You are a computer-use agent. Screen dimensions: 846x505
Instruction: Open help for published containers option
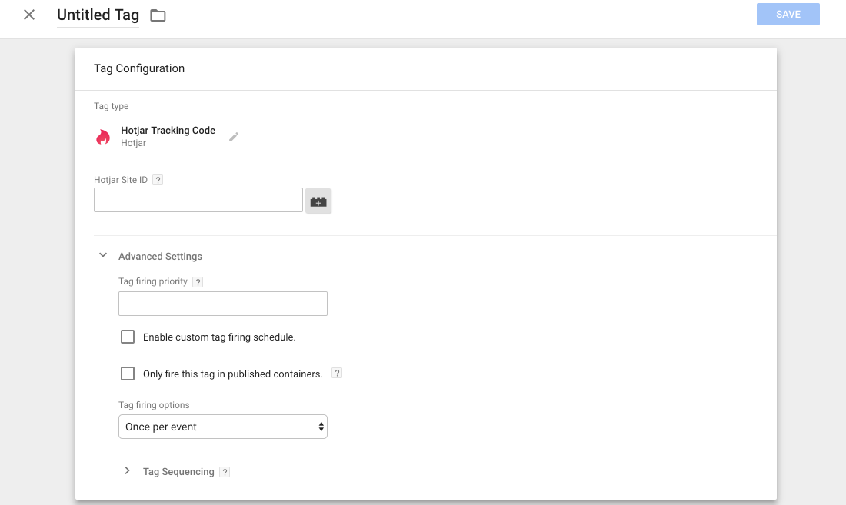[x=337, y=373]
